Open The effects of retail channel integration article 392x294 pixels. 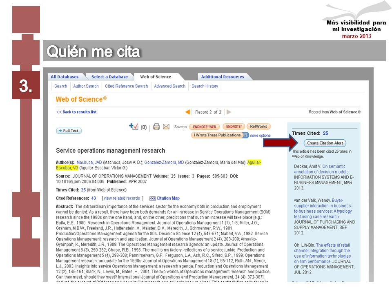(322, 253)
